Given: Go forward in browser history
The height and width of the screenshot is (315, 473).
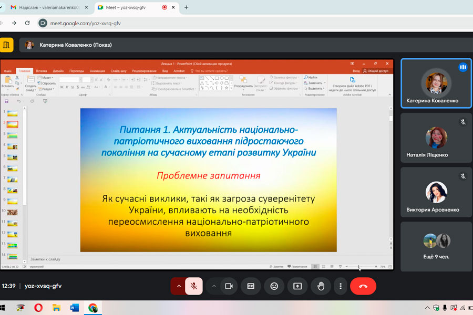Looking at the screenshot, I should pyautogui.click(x=14, y=23).
